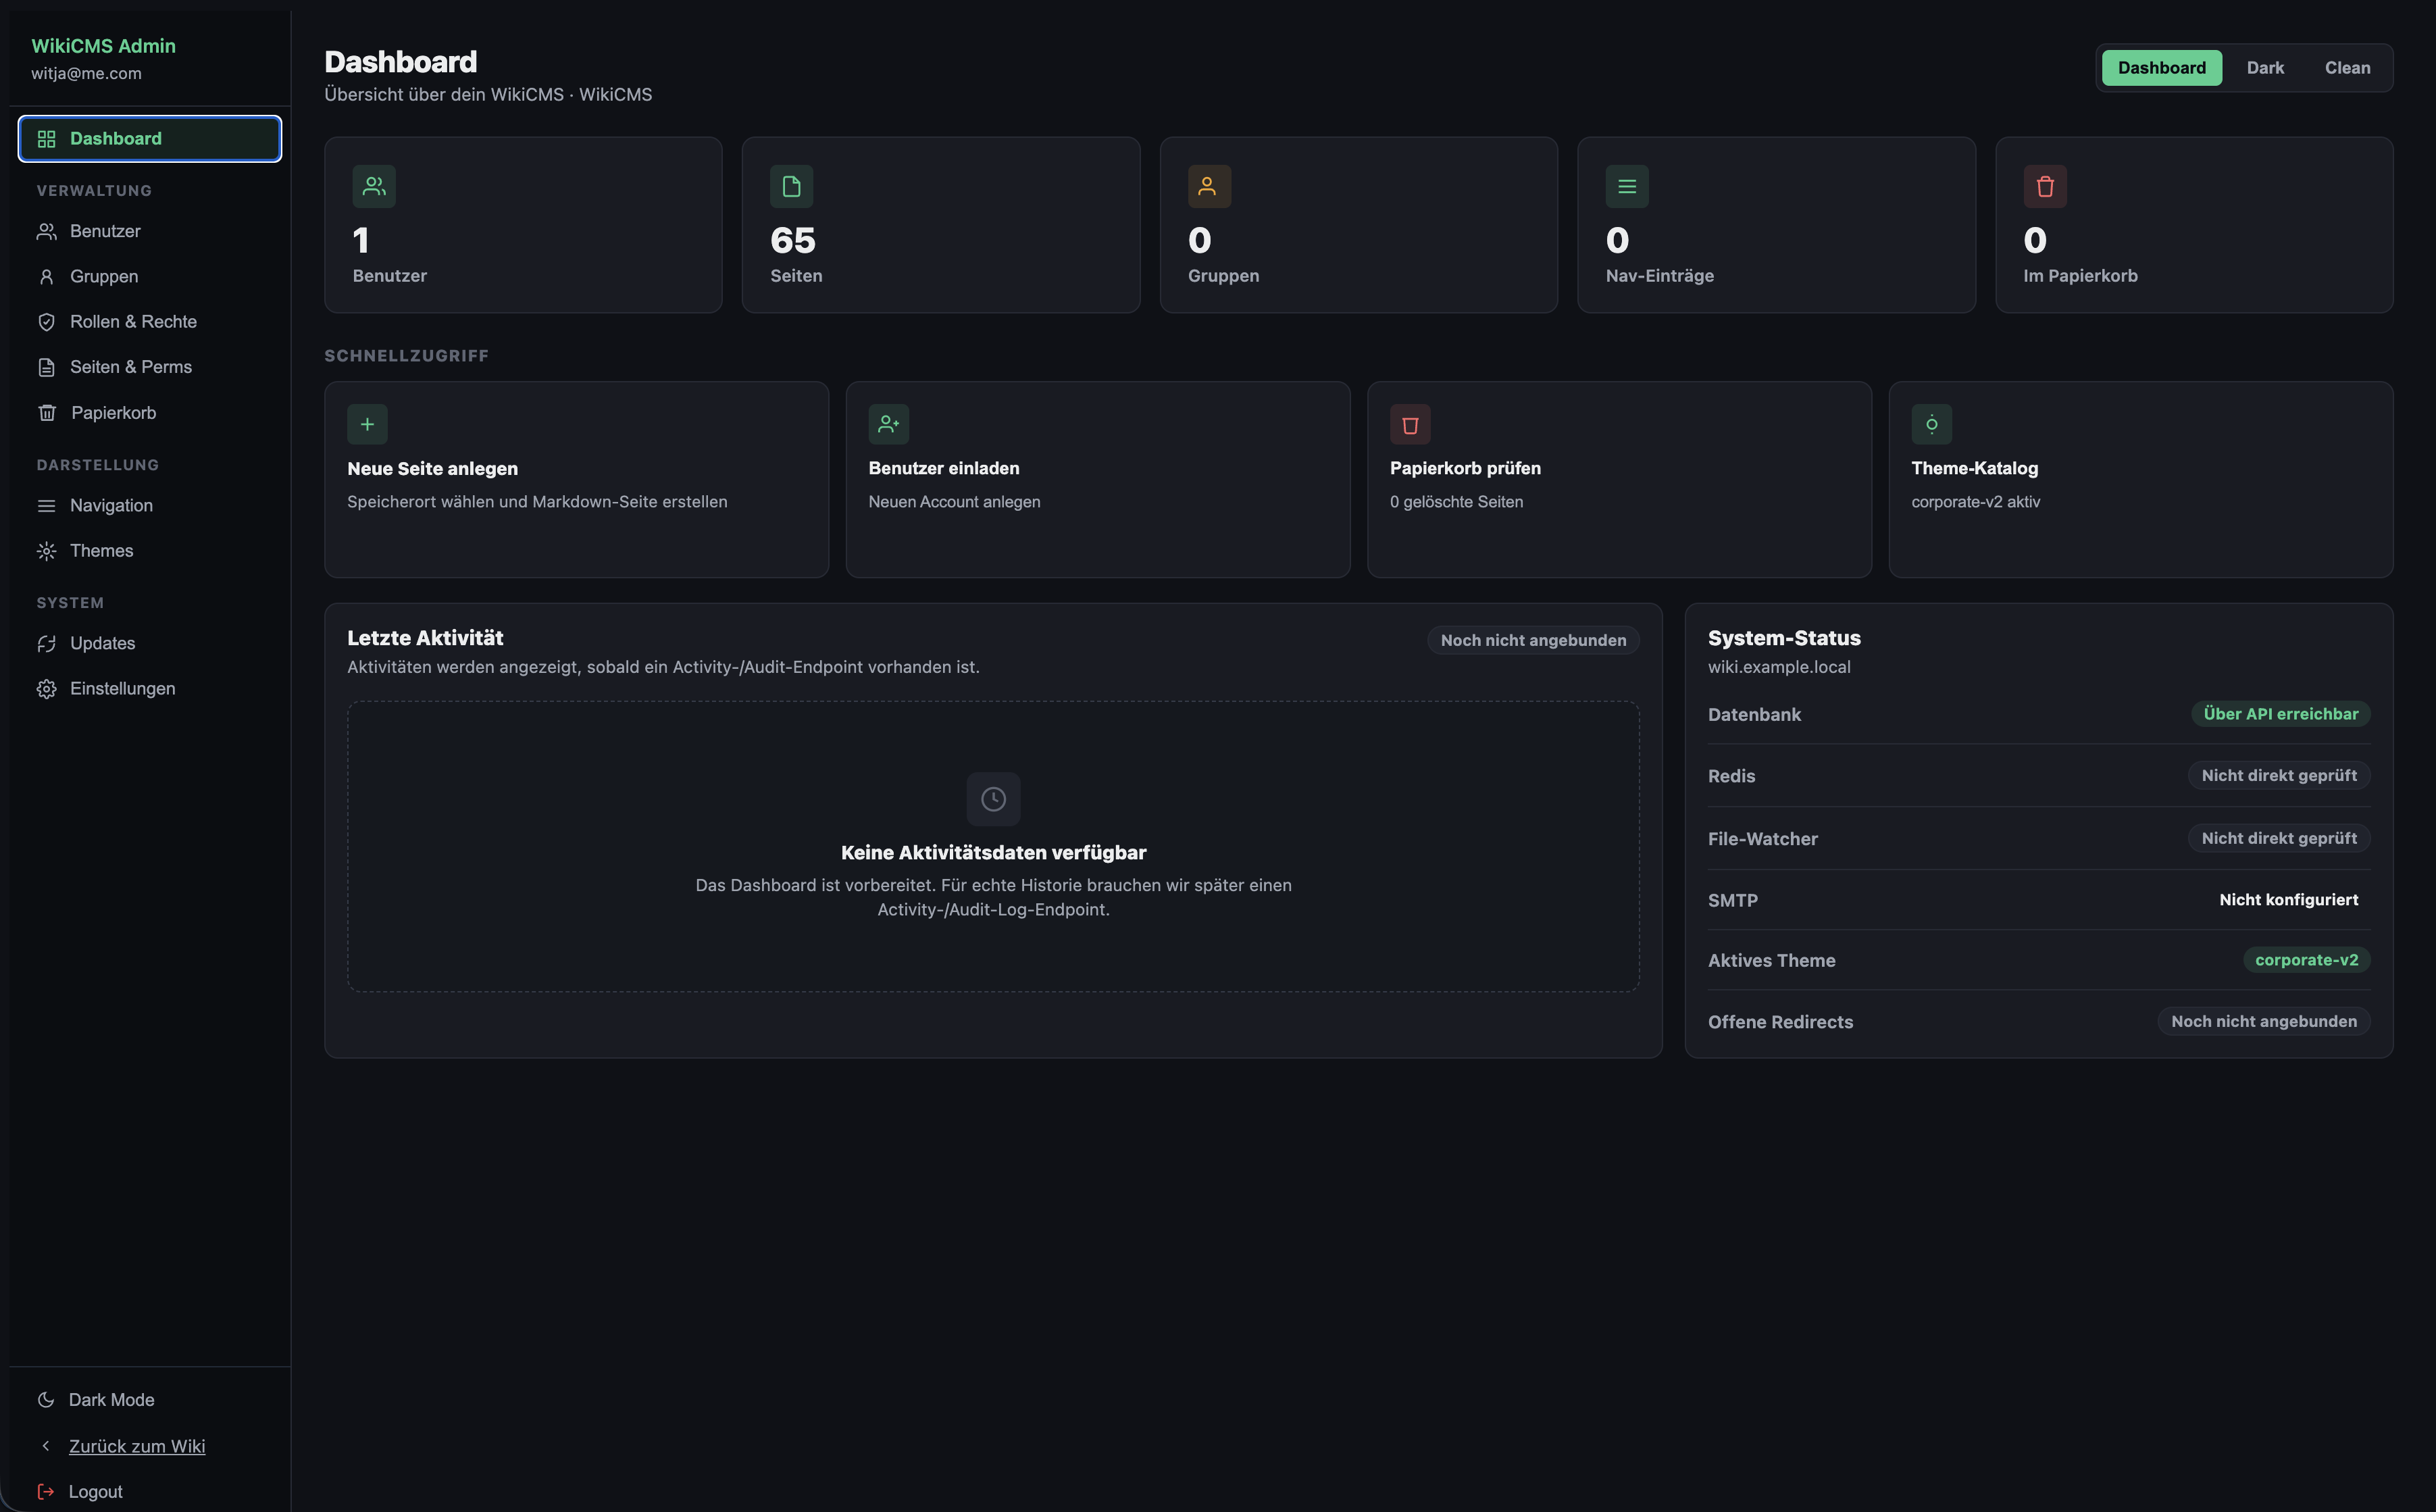Click the Benutzer users icon in sidebar

(x=46, y=231)
